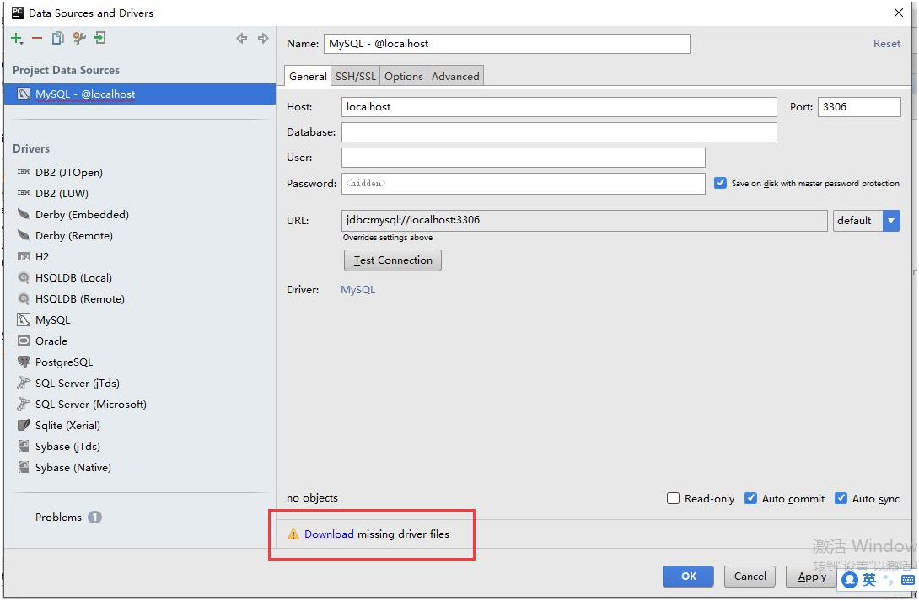Import data sources icon in toolbar
The image size is (919, 601).
[x=100, y=39]
